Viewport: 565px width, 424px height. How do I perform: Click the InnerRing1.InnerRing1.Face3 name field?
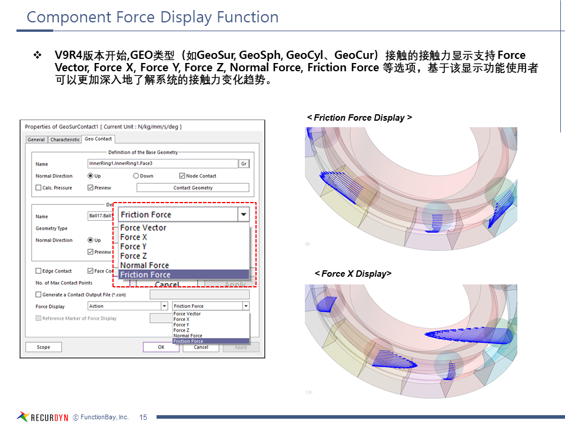tap(162, 164)
